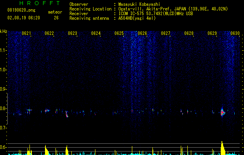This screenshot has height=155, width=244.
Task: Click the 0621 time marker
Action: (x=26, y=33)
